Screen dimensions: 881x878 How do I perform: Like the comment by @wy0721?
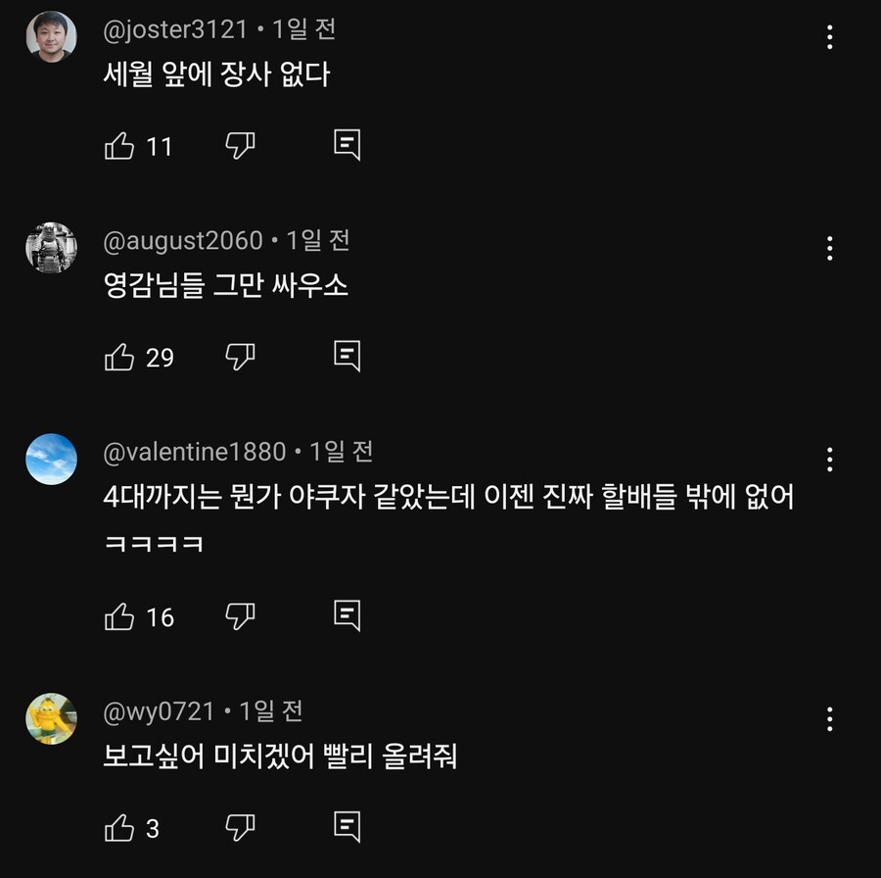pos(119,828)
